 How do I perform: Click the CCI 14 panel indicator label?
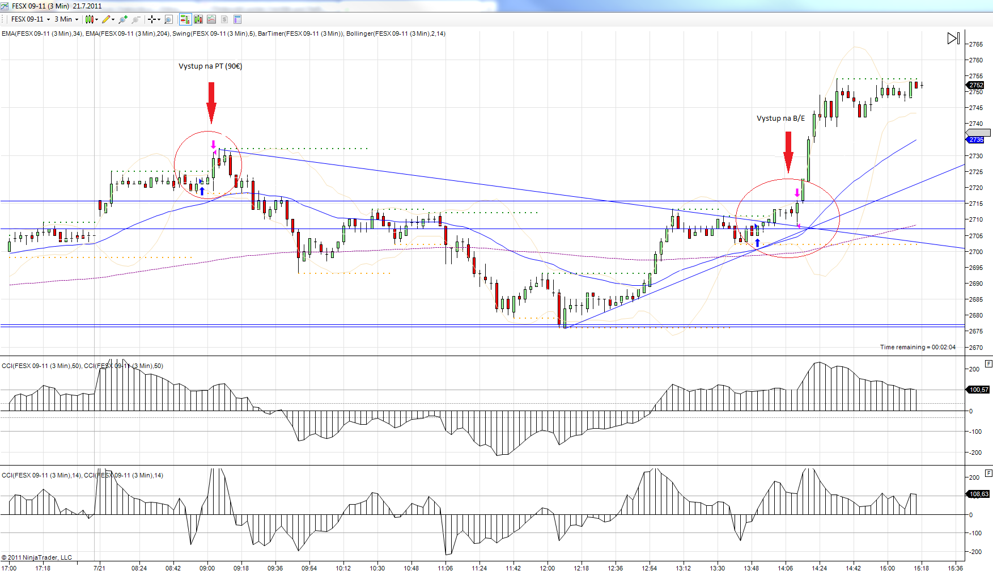82,475
